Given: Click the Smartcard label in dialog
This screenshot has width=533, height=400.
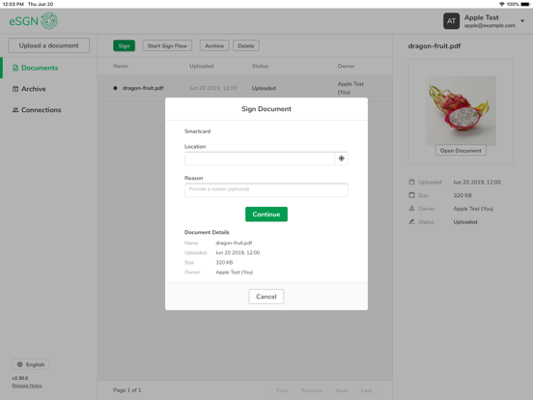Looking at the screenshot, I should coord(198,131).
